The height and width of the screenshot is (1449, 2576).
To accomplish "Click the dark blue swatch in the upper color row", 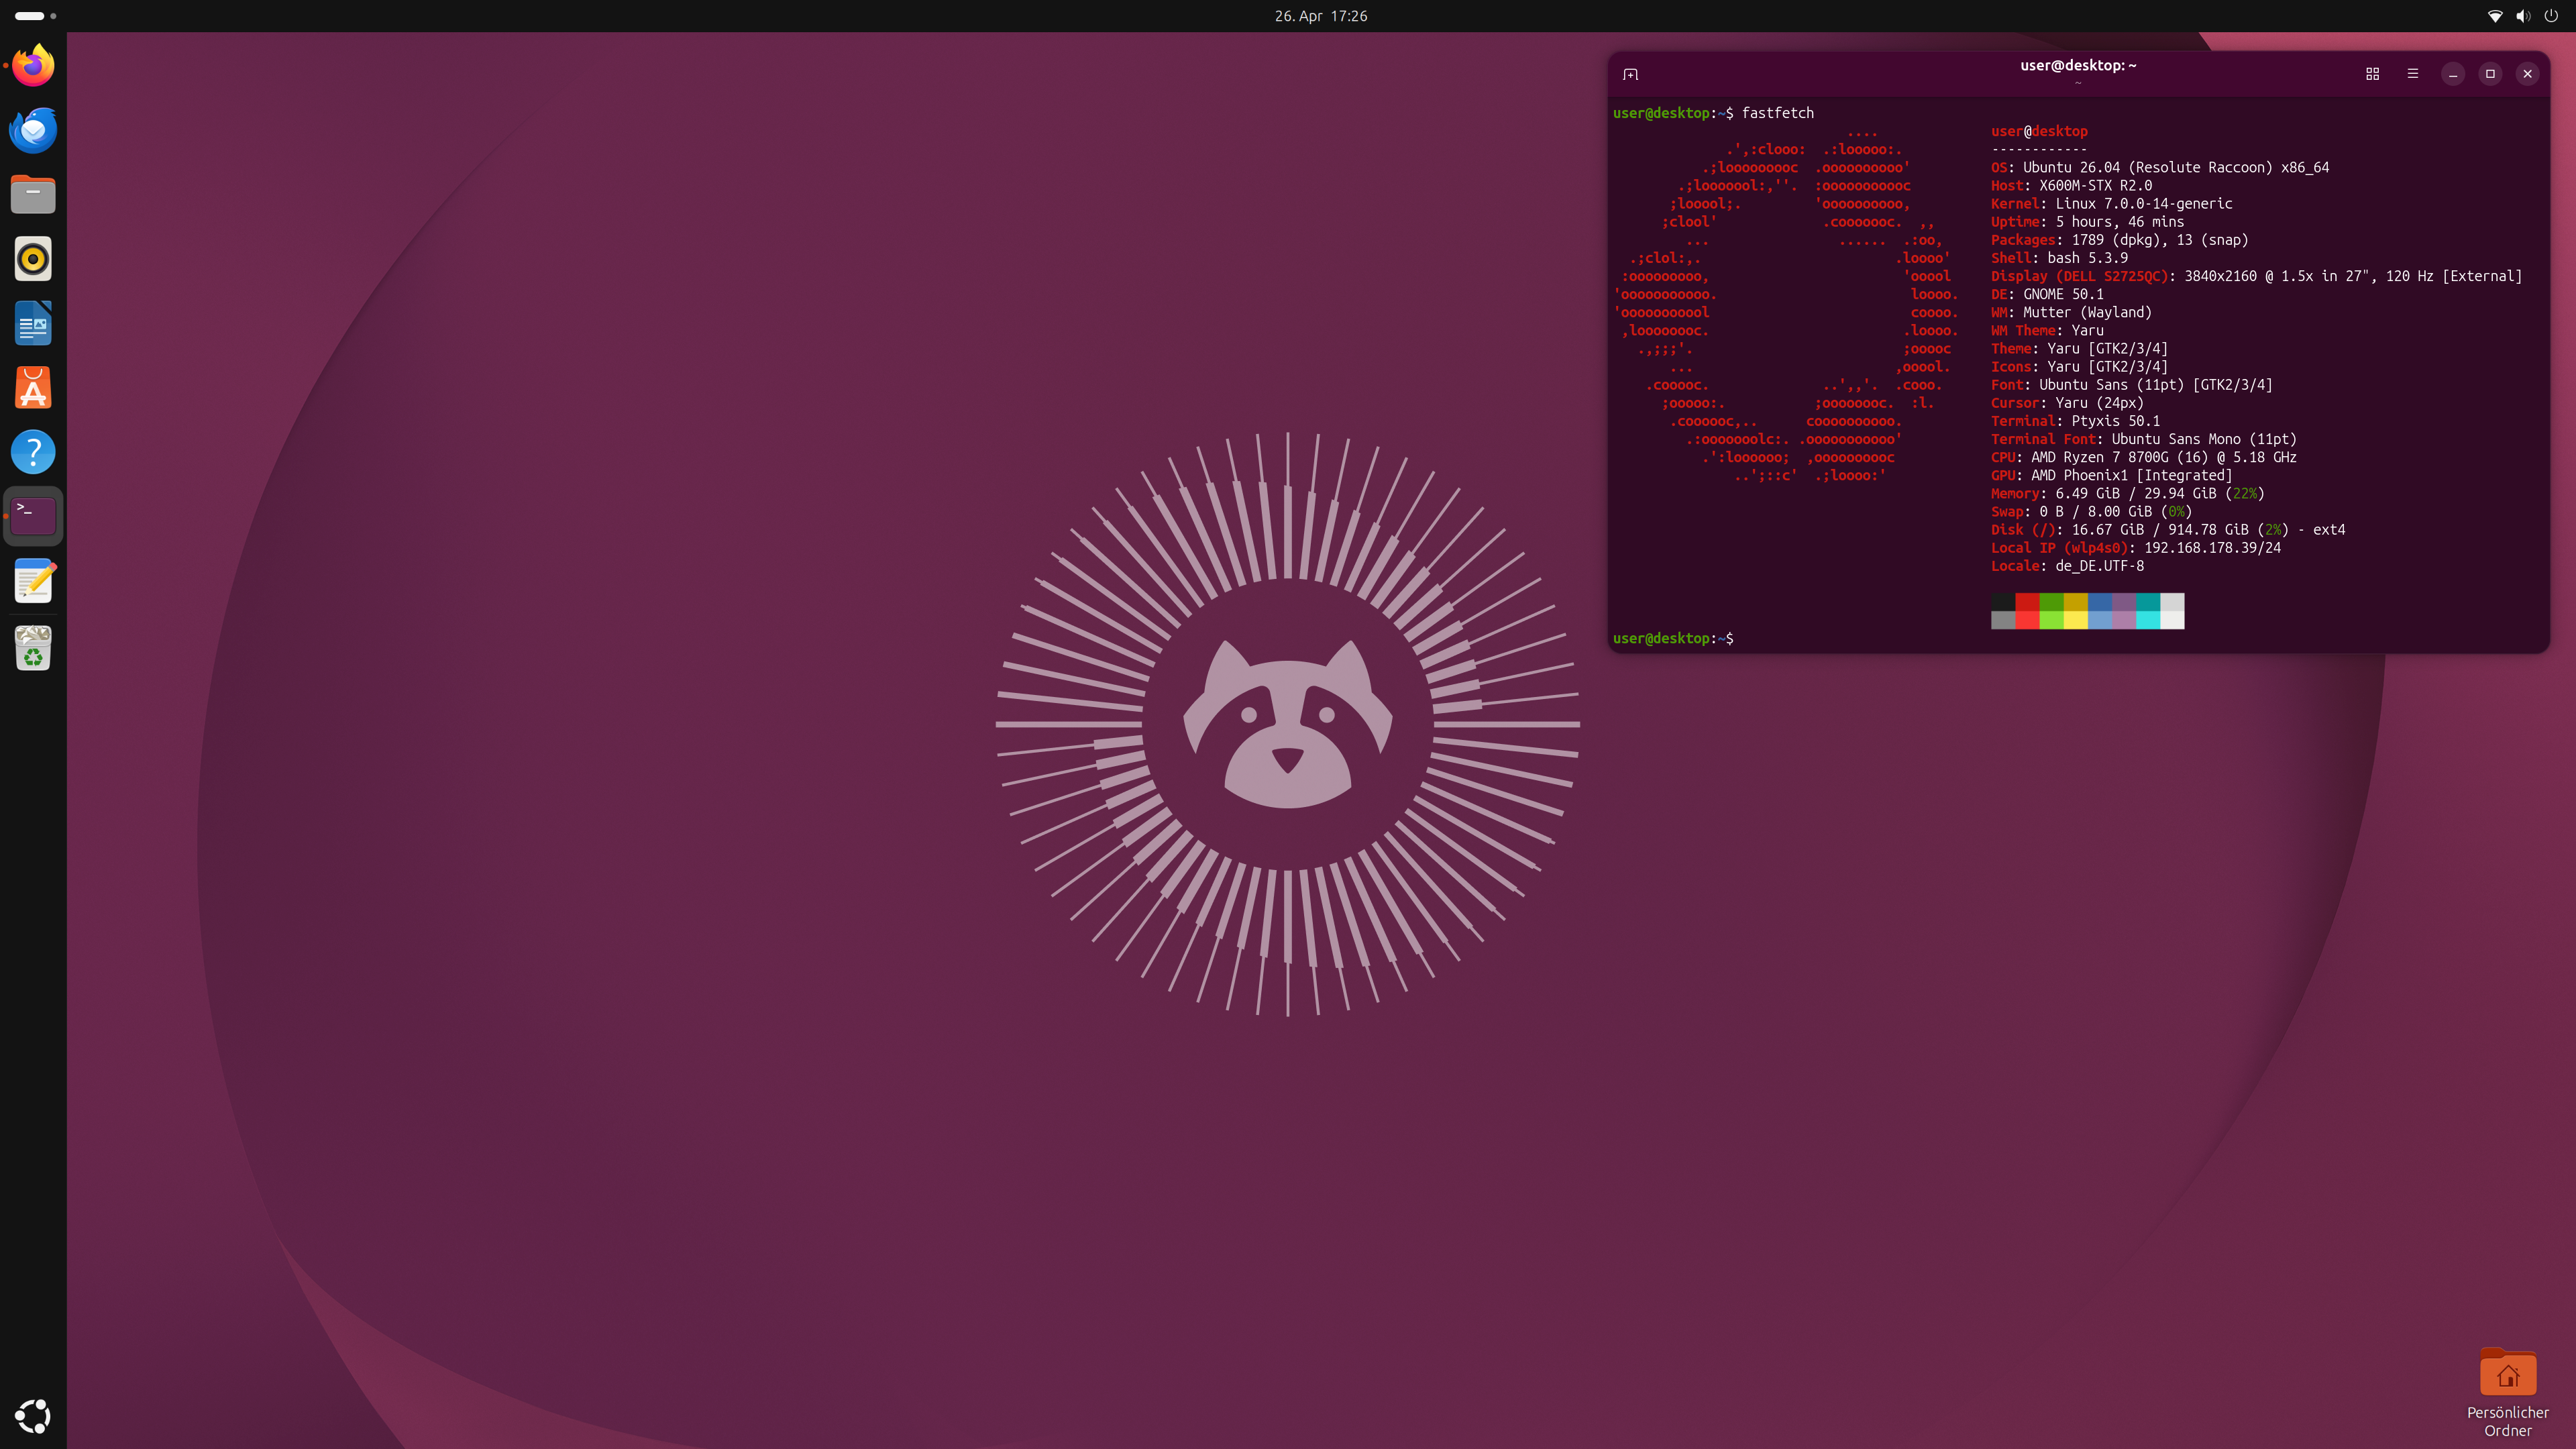I will point(2099,602).
